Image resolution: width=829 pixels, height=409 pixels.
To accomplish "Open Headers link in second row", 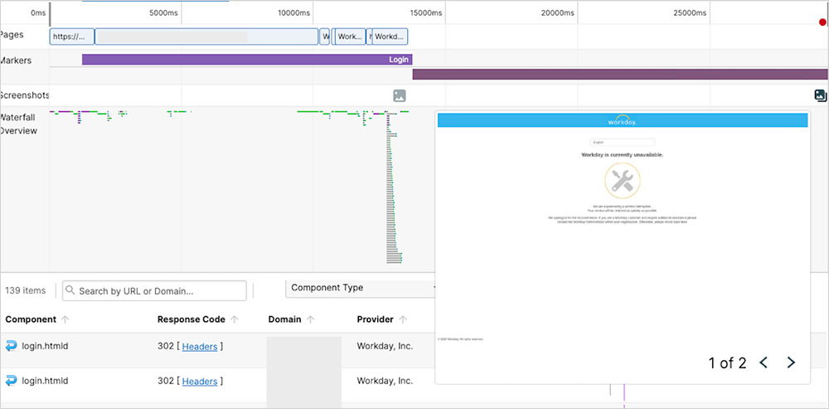I will pos(200,381).
